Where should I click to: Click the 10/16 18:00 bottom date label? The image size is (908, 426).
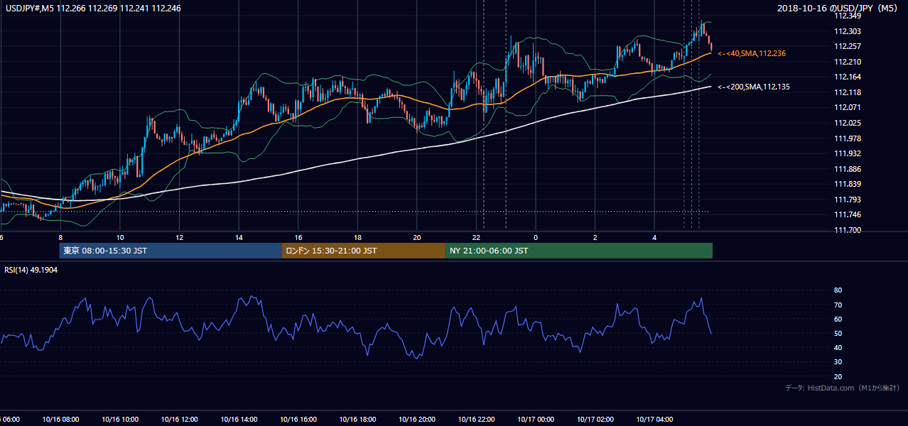357,419
